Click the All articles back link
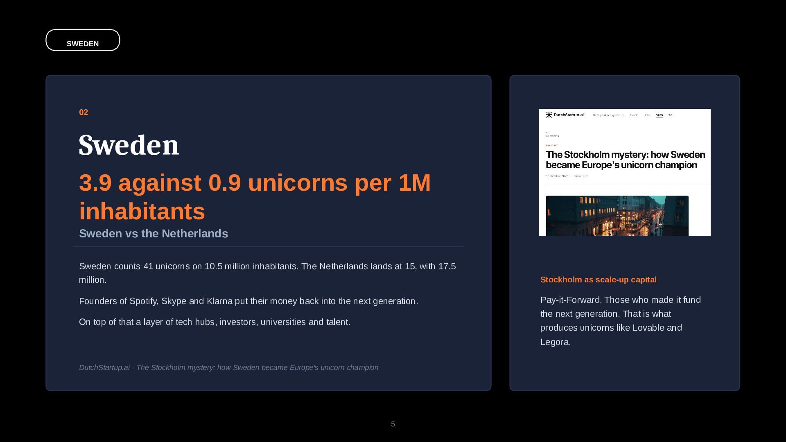786x442 pixels. (x=552, y=136)
